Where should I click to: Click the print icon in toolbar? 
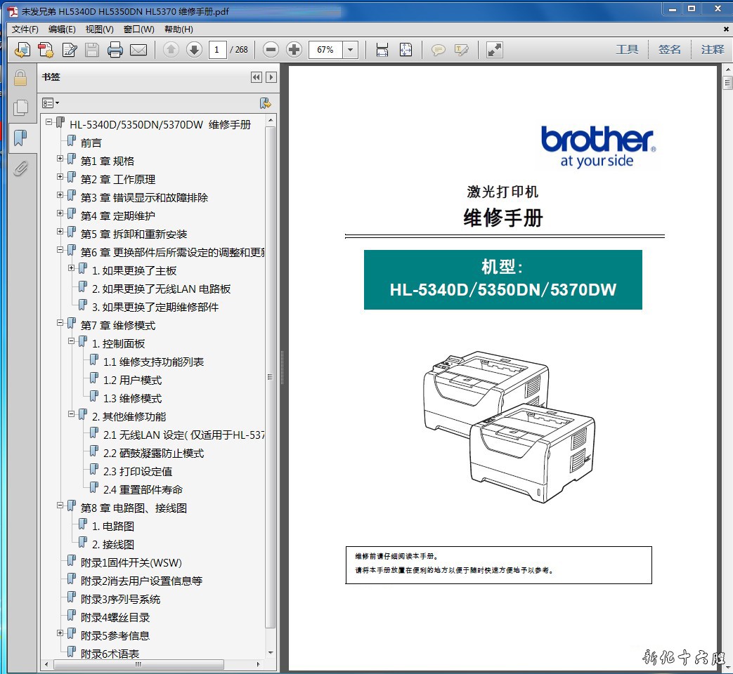pyautogui.click(x=115, y=50)
